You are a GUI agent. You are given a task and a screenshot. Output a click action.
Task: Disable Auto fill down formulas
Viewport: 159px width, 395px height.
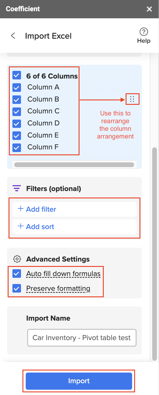tap(17, 274)
